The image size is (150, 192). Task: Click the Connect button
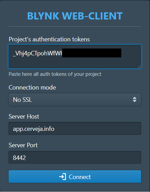click(75, 176)
